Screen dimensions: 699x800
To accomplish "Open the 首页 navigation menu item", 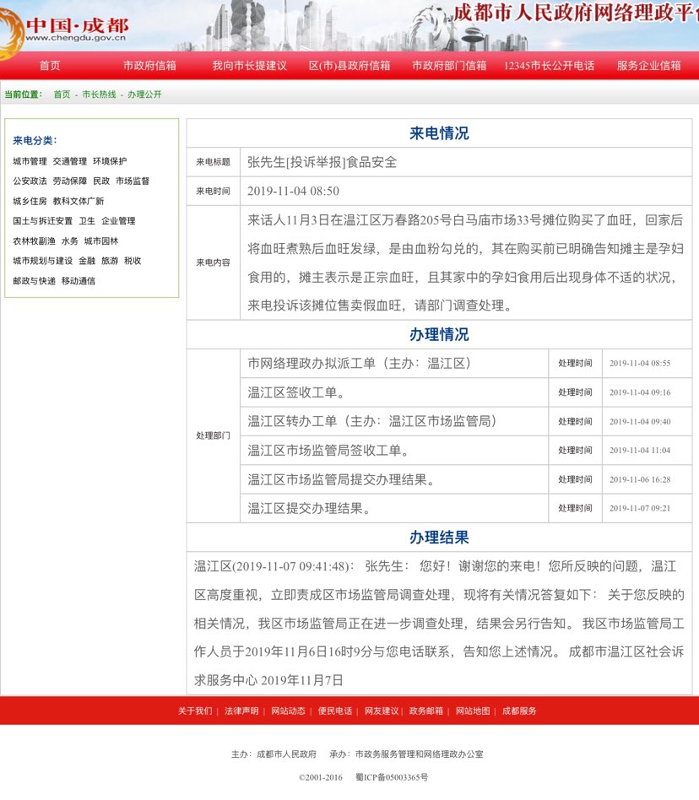I will (50, 66).
